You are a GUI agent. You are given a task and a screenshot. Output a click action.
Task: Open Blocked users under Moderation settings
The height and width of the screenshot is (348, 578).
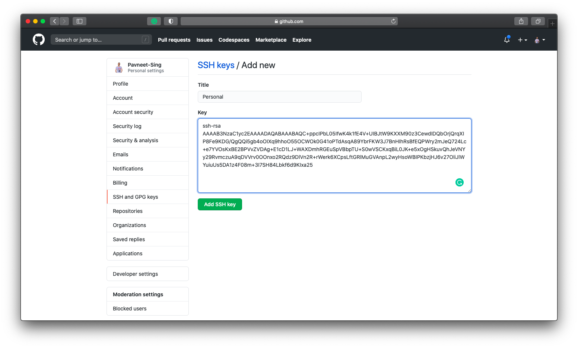(x=147, y=309)
